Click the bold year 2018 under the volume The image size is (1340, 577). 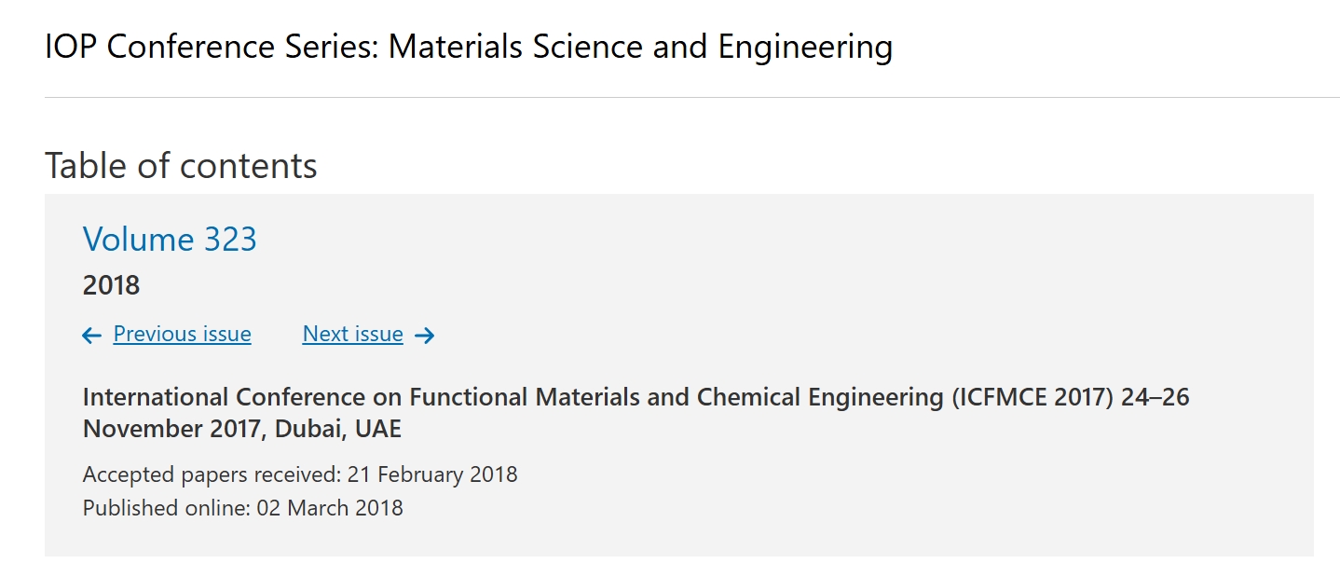coord(111,285)
